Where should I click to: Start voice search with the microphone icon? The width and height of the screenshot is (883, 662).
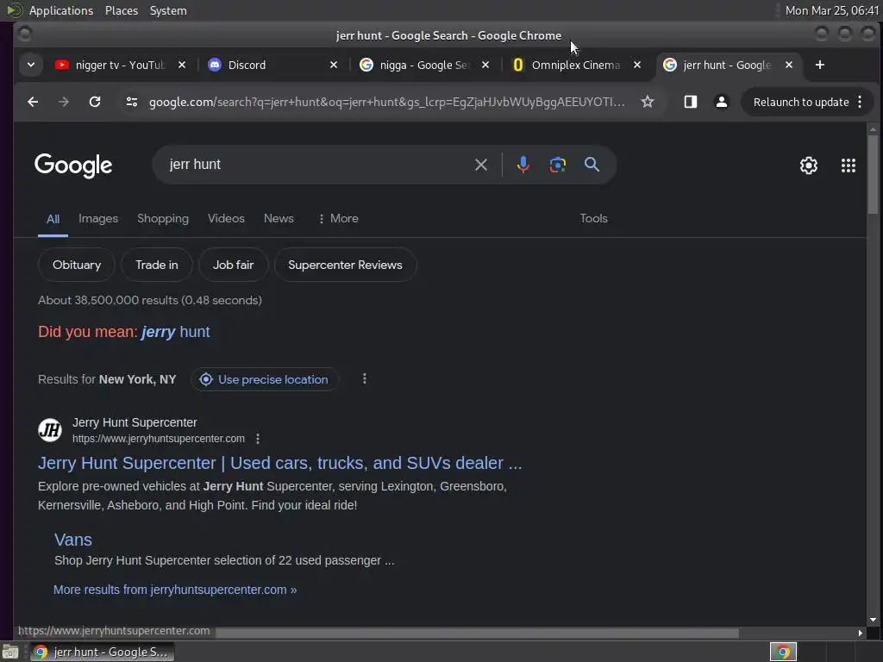point(523,165)
